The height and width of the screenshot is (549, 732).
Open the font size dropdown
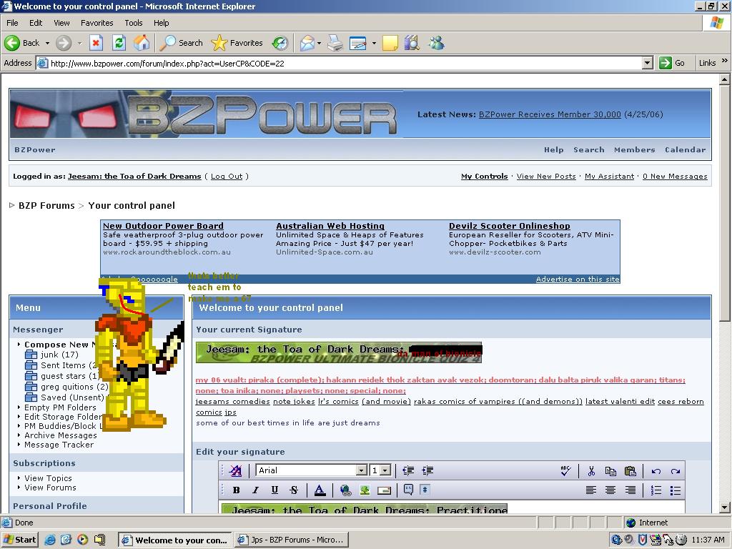pos(385,470)
